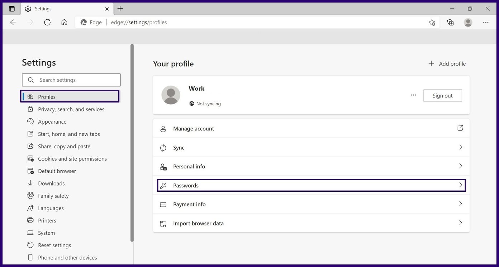Click the Appearance palette icon
The image size is (499, 267).
tap(30, 121)
